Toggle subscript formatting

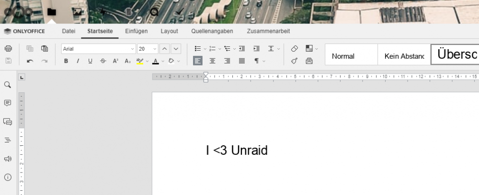click(x=128, y=61)
